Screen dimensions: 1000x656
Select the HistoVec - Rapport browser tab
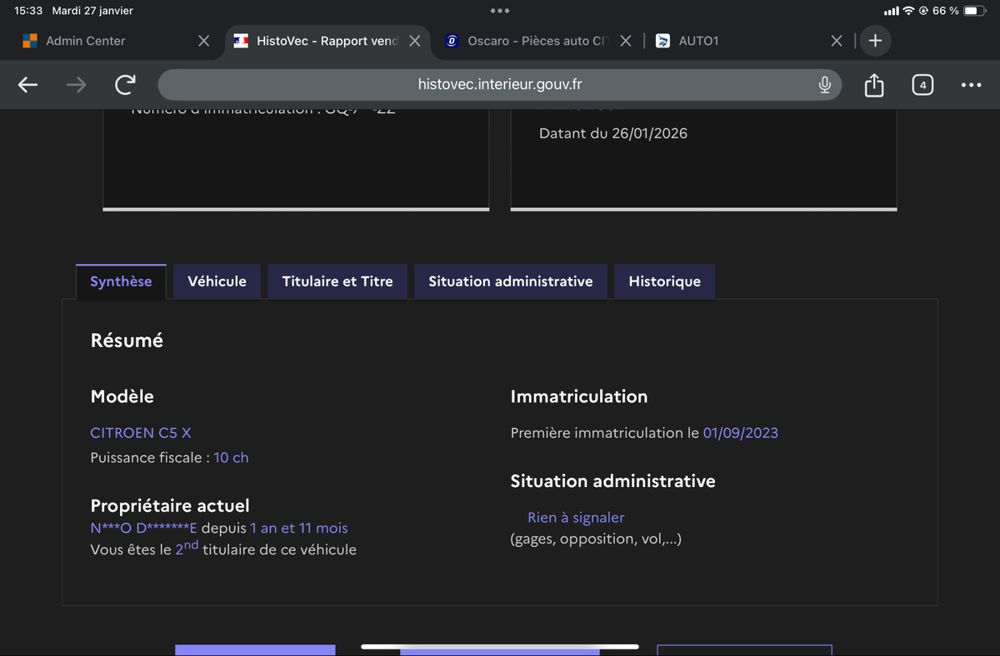click(327, 41)
